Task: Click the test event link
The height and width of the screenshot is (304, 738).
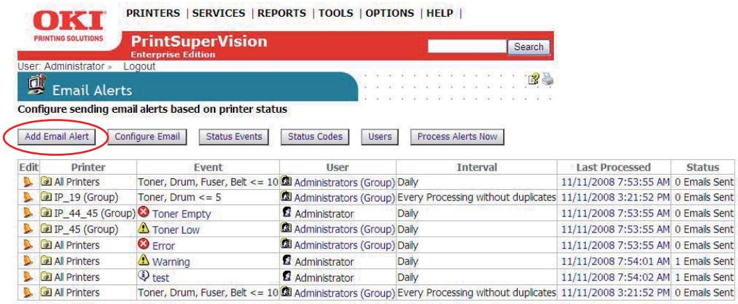Action: coord(161,278)
